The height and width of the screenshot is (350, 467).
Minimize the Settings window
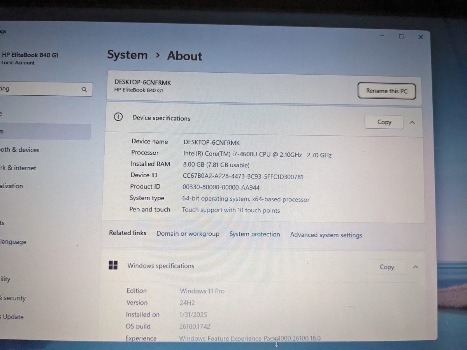click(x=382, y=35)
